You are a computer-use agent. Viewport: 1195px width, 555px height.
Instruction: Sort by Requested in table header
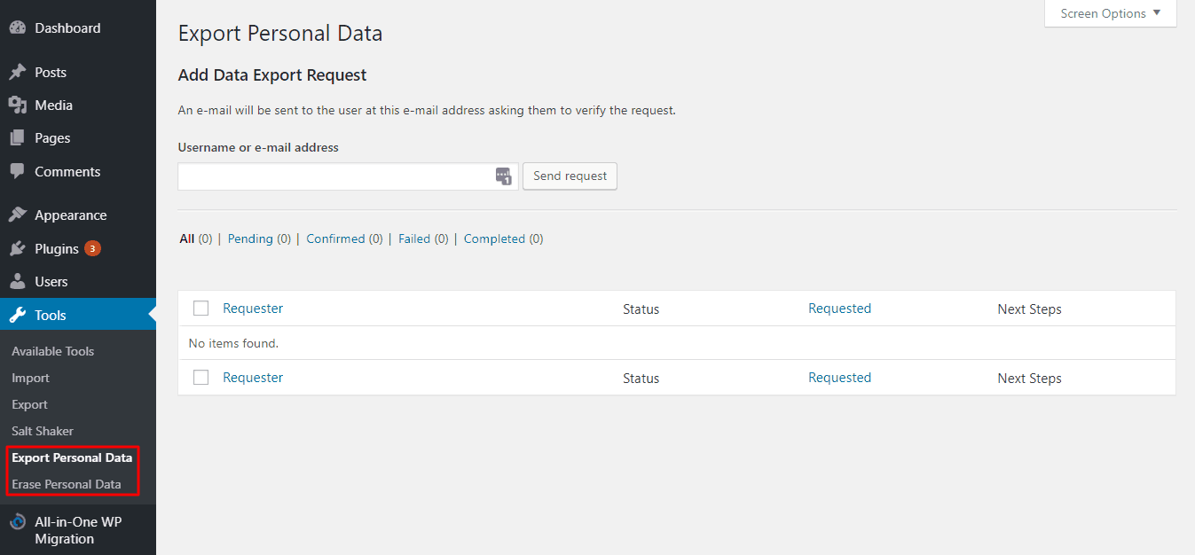(x=839, y=309)
